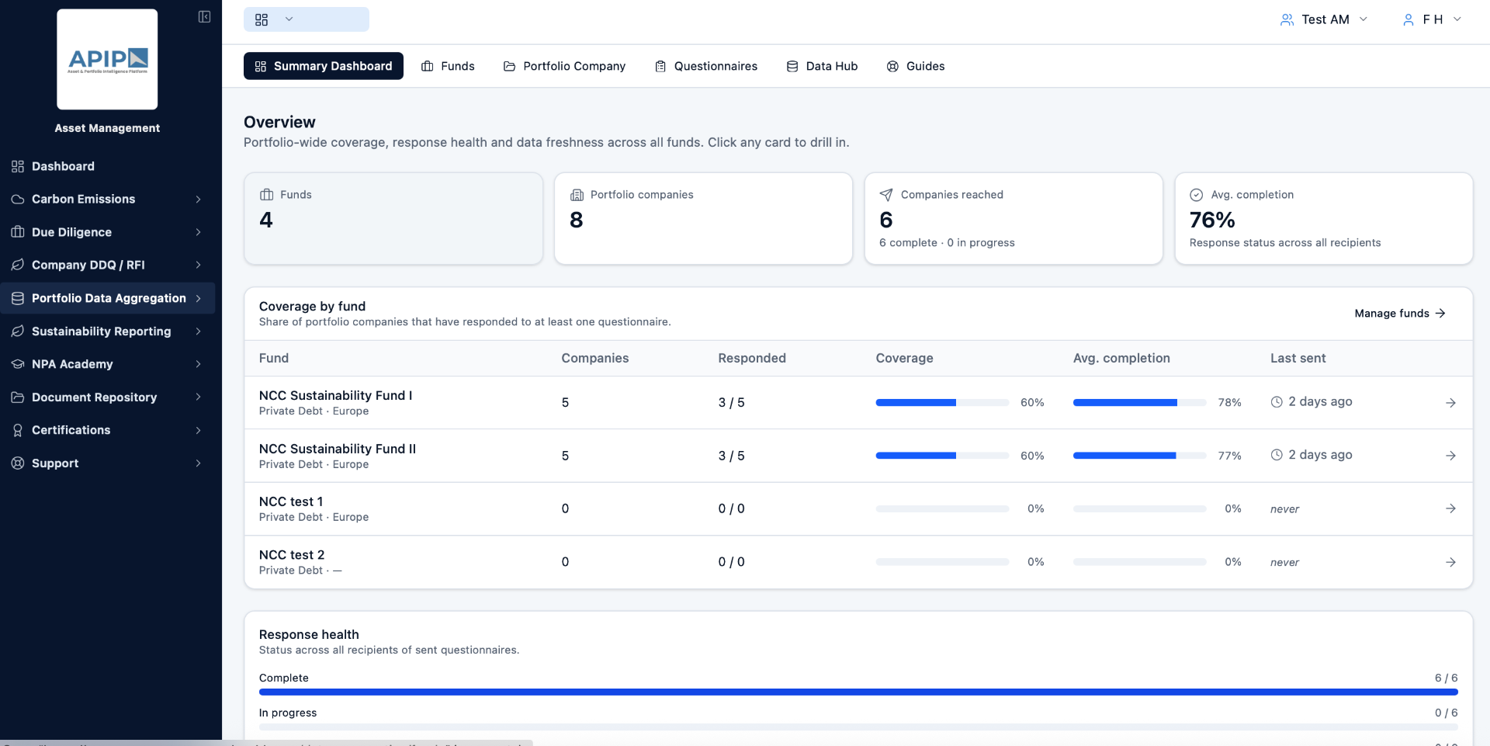Click the NCC Sustainability Fund II clock icon
This screenshot has width=1490, height=746.
click(x=1277, y=455)
